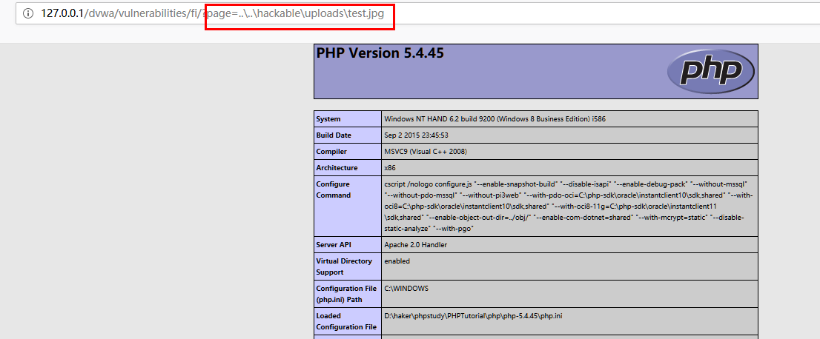Click the Virtual Directory Support enabled value
The height and width of the screenshot is (339, 820).
tap(397, 261)
